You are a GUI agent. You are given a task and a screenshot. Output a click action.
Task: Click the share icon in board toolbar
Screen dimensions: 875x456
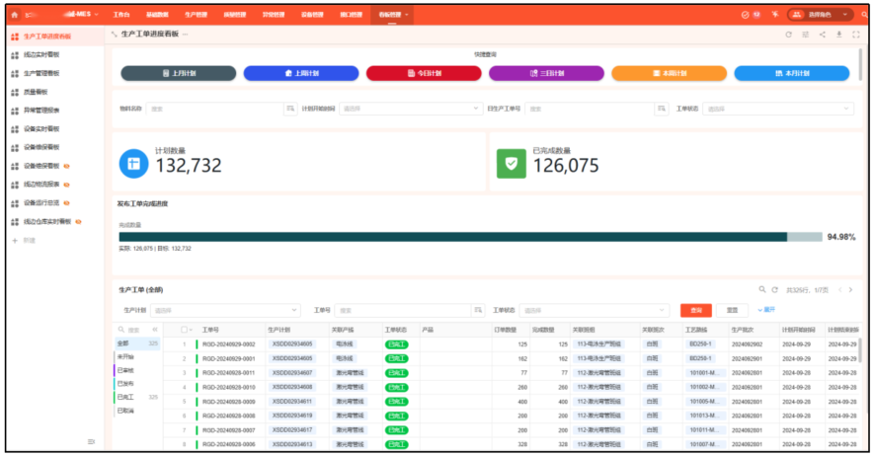(822, 35)
